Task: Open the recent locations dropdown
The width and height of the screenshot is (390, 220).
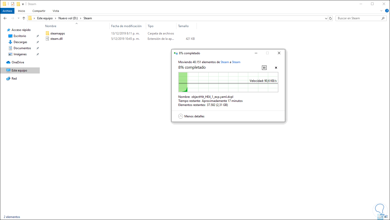Action: click(x=18, y=18)
